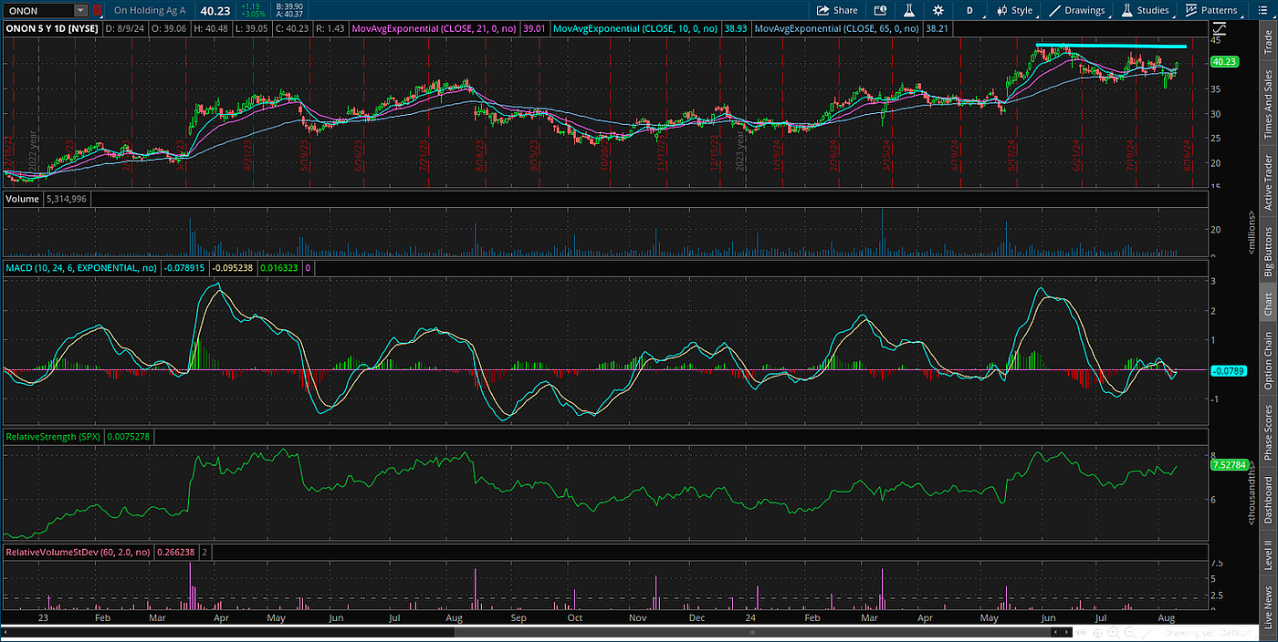Open the Studies menu

coord(1145,10)
